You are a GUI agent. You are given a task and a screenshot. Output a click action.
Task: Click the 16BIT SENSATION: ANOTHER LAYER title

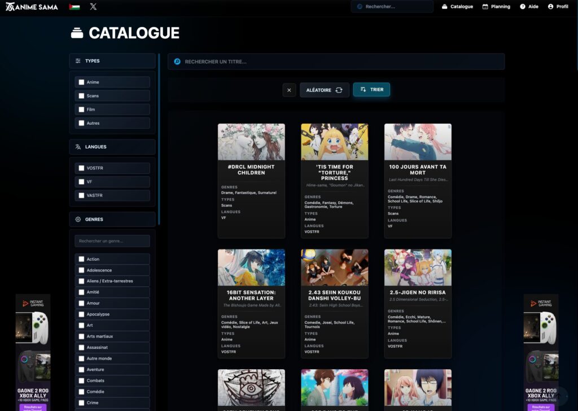(x=251, y=296)
